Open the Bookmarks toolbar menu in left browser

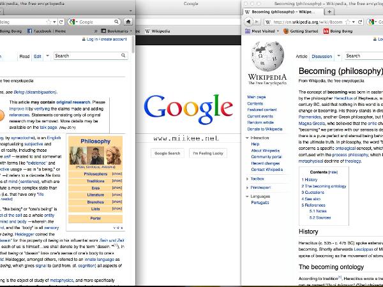[116, 31]
